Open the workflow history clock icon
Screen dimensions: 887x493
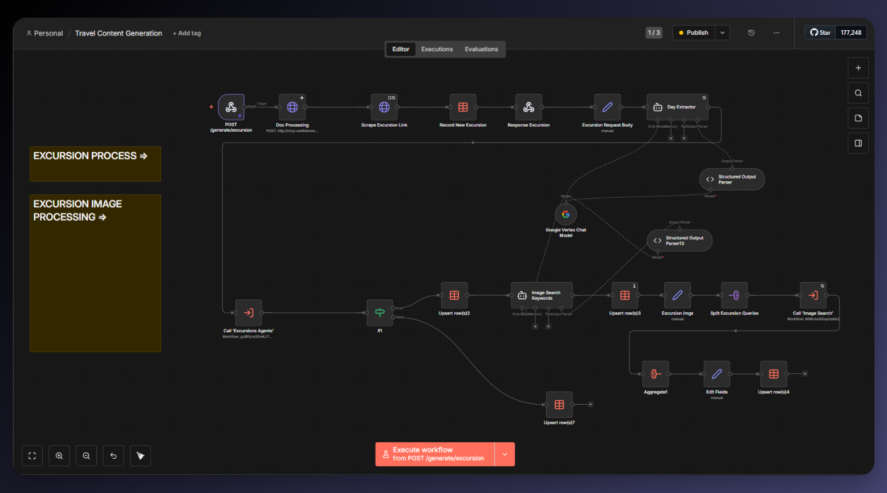(x=751, y=33)
